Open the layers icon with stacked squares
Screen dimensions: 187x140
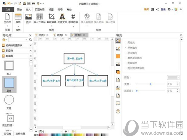118,72
